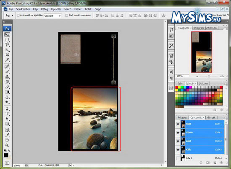The image size is (231, 169).
Task: Select the Move tool
Action: coord(7,34)
